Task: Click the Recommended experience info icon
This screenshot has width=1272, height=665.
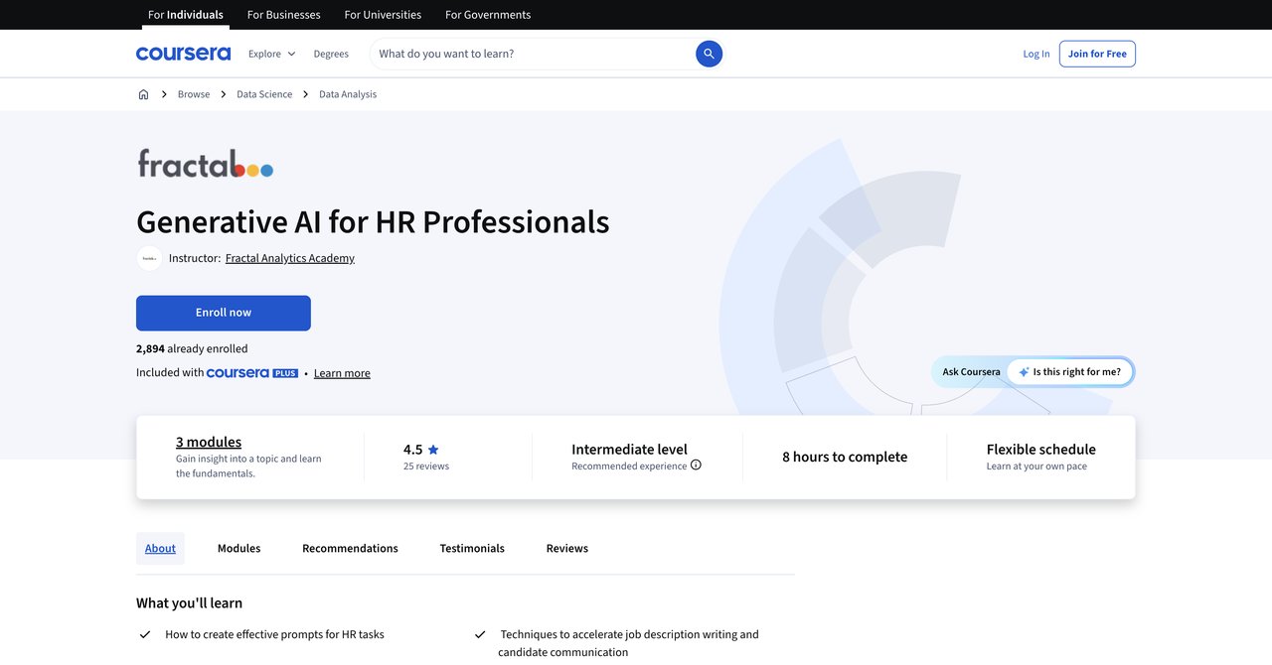Action: (x=696, y=465)
